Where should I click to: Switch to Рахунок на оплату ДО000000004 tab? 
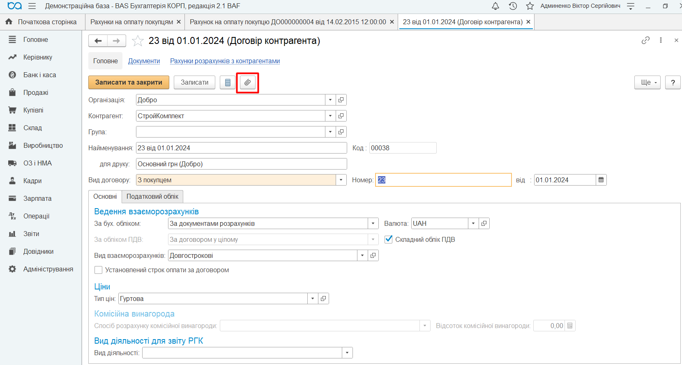(288, 22)
